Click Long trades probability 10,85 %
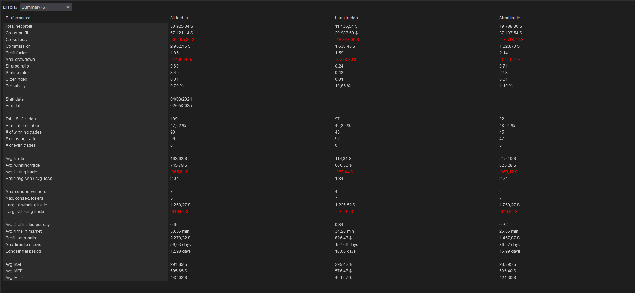Screen dimensions: 635x293 [x=343, y=86]
